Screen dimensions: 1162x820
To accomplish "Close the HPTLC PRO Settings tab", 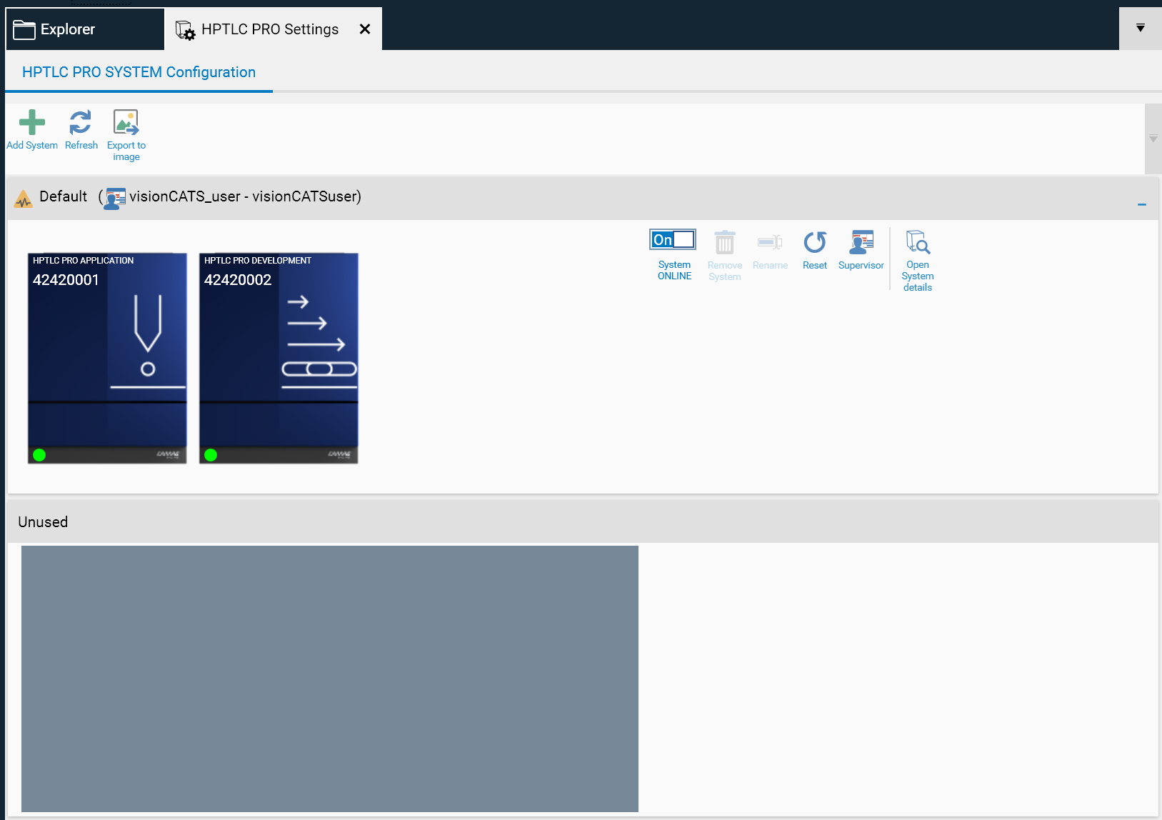I will point(364,29).
